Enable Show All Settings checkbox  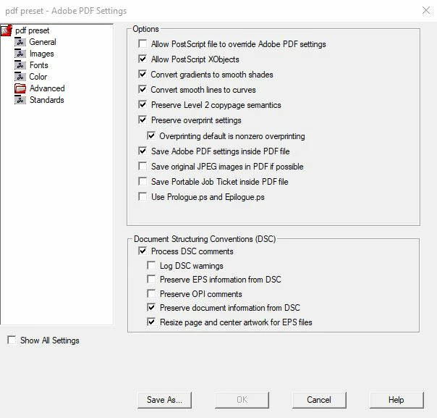pos(12,340)
